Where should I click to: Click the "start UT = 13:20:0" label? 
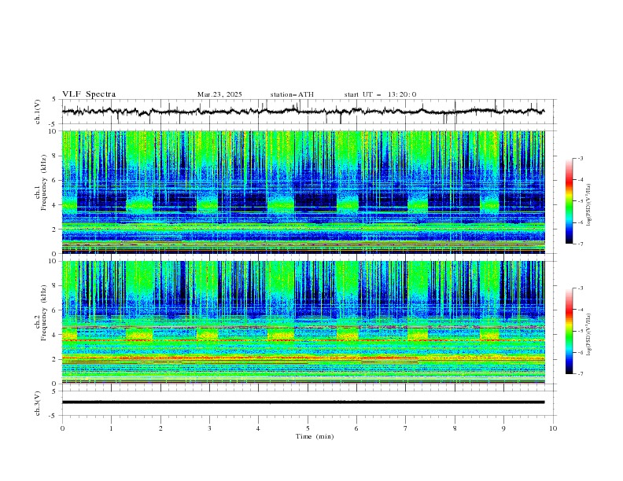380,94
